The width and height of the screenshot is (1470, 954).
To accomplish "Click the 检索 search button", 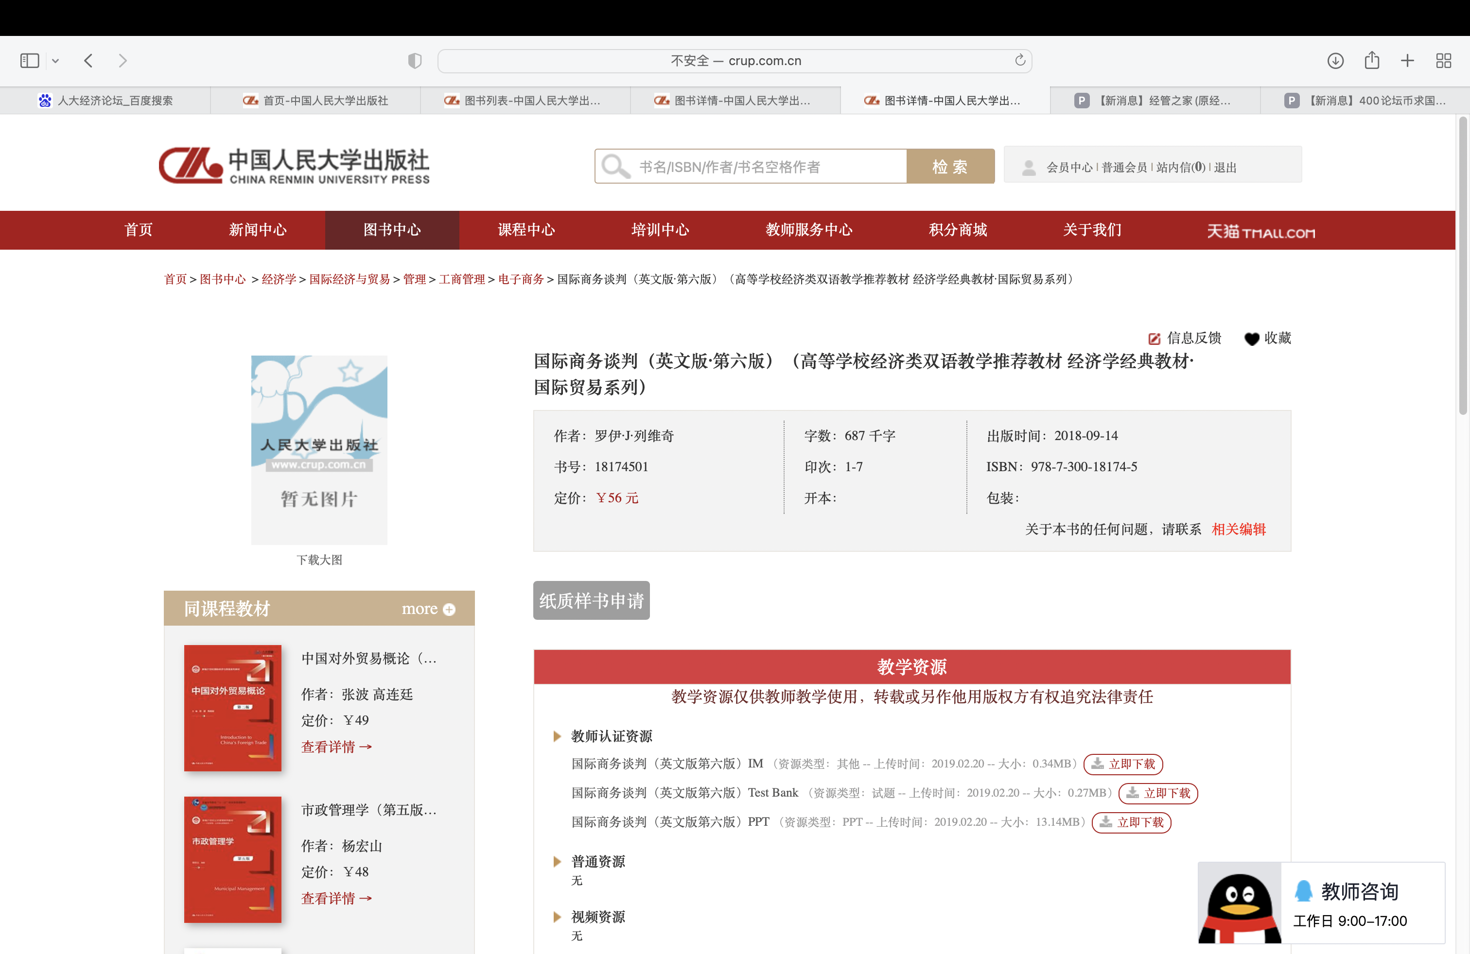I will click(950, 167).
